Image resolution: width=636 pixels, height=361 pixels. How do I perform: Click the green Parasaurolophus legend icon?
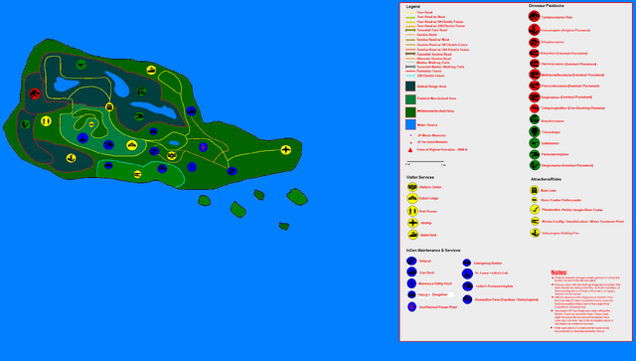coord(535,154)
